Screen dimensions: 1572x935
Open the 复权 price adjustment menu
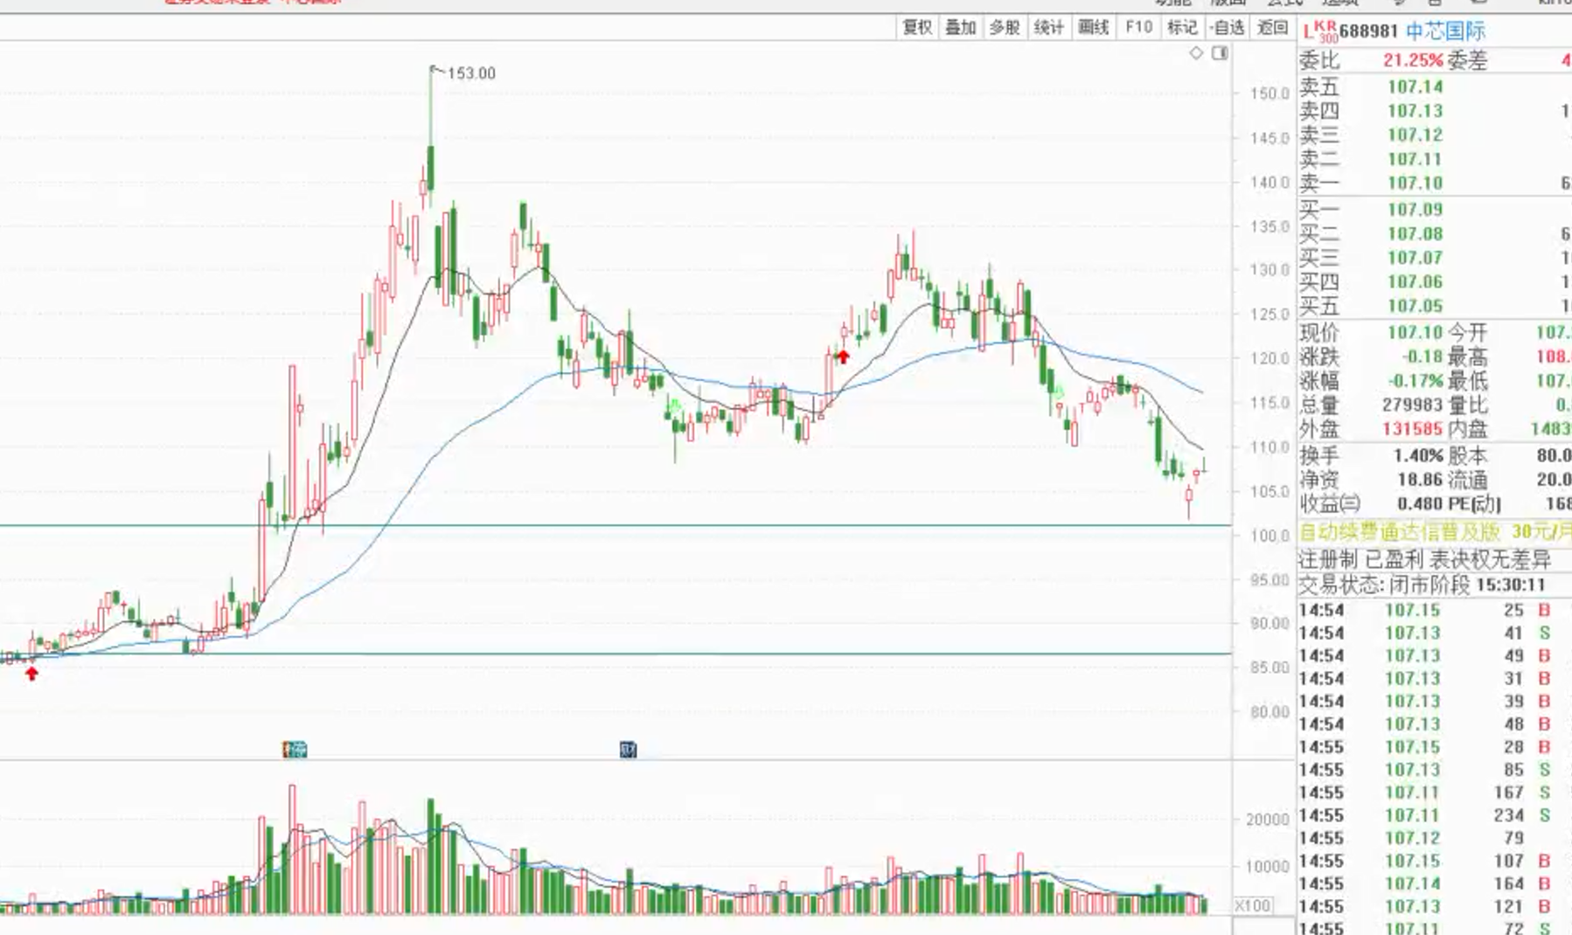pyautogui.click(x=917, y=27)
